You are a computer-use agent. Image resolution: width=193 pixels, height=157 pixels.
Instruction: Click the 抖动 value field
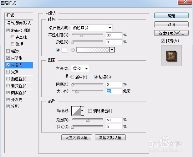pos(114,127)
